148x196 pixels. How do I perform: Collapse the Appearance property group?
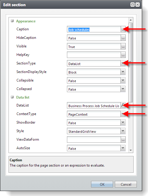(x=12, y=21)
